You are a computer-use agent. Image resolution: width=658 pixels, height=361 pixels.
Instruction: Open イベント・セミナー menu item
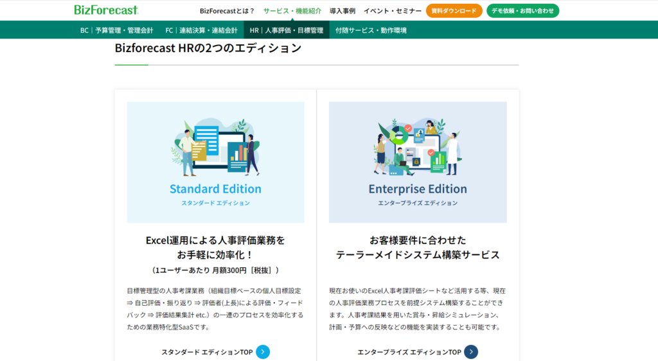tap(393, 11)
